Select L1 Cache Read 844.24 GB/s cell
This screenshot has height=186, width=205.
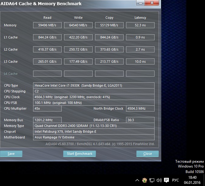coord(47,37)
